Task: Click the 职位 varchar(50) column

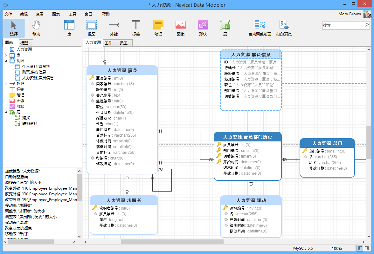Action: [x=111, y=107]
